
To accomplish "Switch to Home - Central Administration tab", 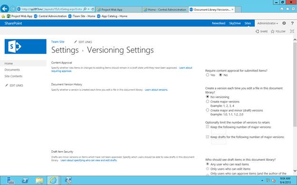I will pyautogui.click(x=165, y=9).
